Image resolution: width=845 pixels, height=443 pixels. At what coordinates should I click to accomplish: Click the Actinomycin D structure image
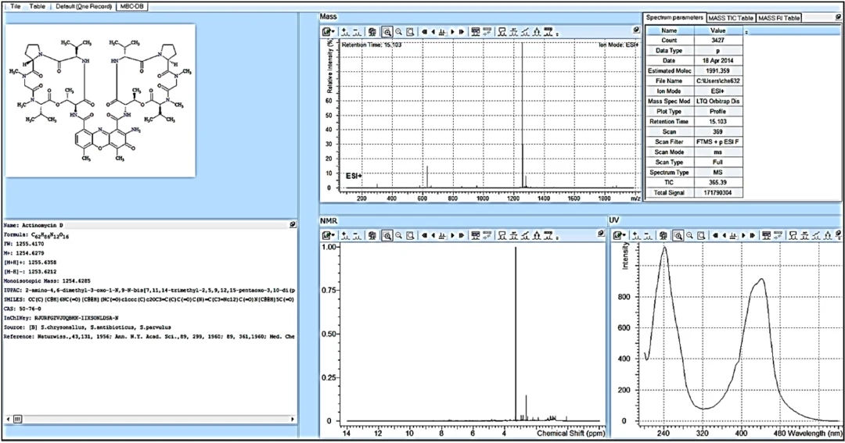tap(100, 100)
